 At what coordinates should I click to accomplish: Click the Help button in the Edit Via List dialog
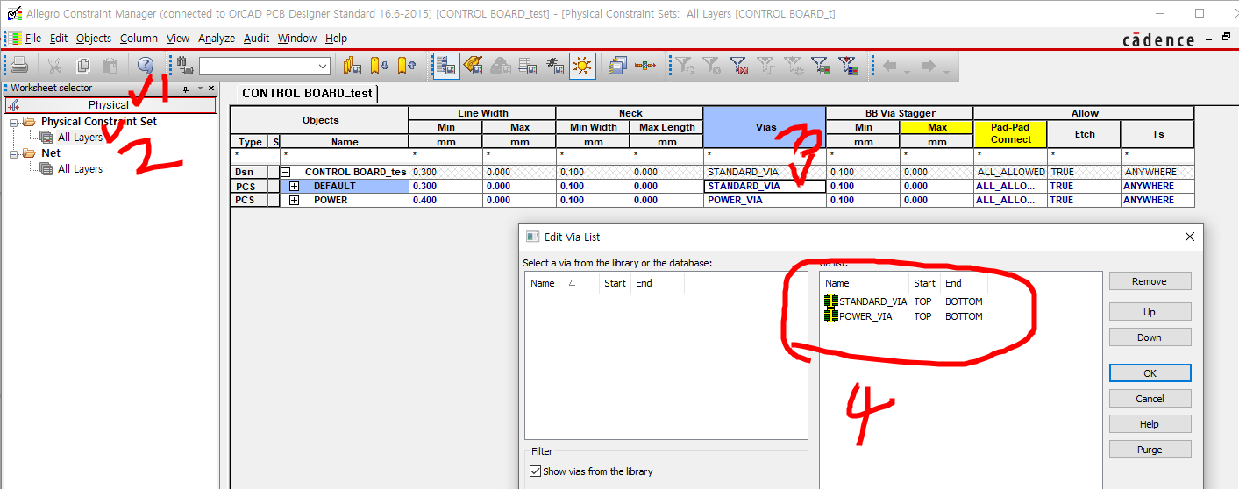click(x=1150, y=424)
